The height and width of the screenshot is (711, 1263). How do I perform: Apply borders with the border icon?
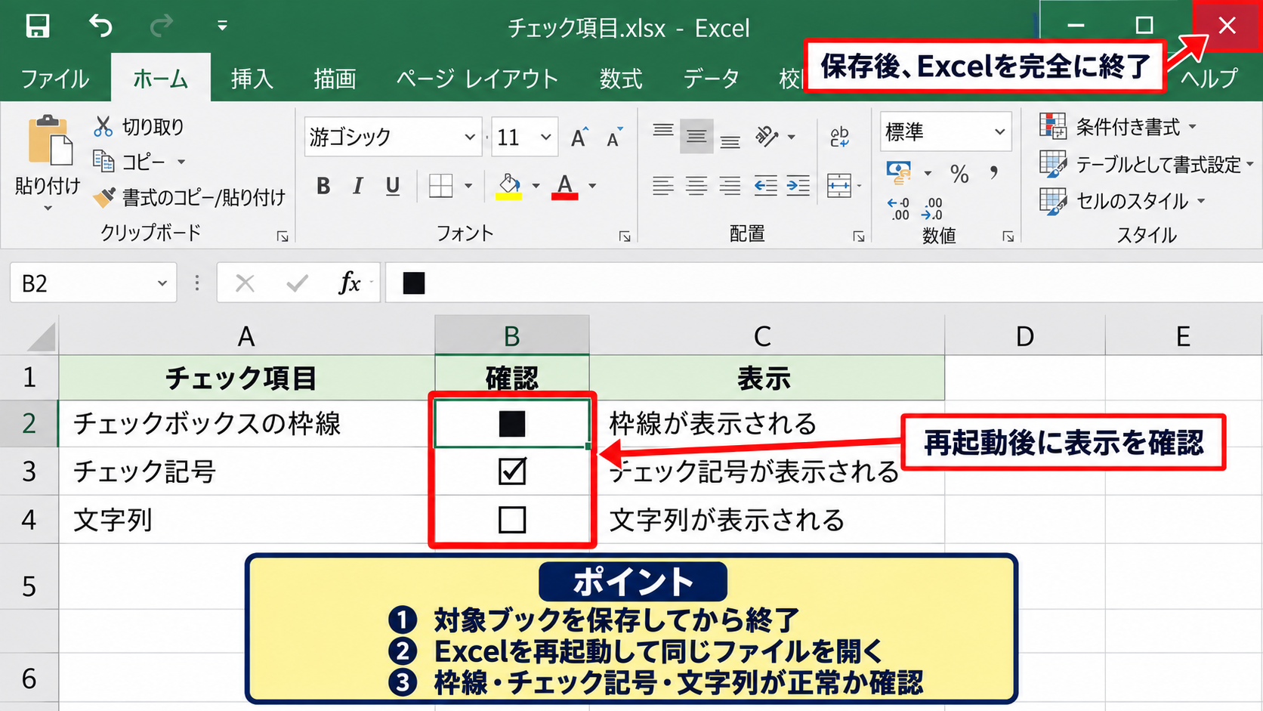440,186
